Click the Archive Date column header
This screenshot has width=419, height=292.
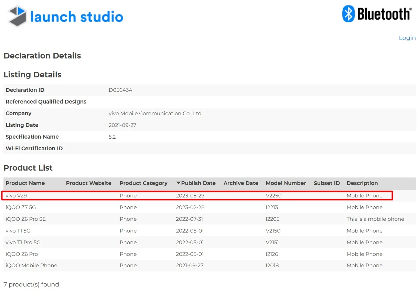(x=240, y=183)
